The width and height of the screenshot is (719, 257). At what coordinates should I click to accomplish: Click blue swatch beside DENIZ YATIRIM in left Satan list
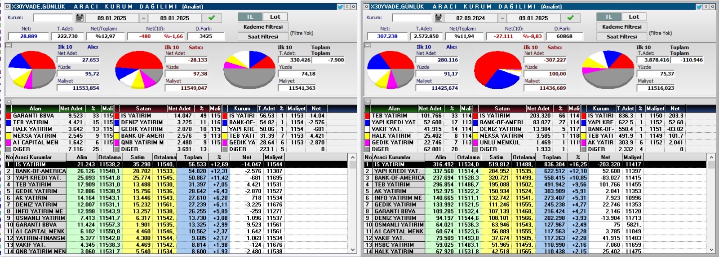click(x=117, y=122)
